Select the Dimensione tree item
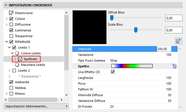This screenshot has width=186, height=112. [24, 13]
